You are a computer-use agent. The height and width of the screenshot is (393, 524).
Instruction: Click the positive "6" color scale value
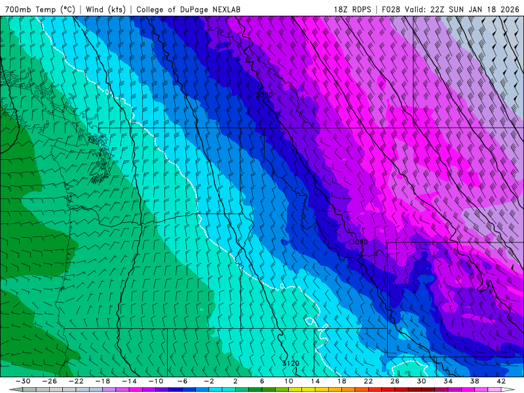262,381
